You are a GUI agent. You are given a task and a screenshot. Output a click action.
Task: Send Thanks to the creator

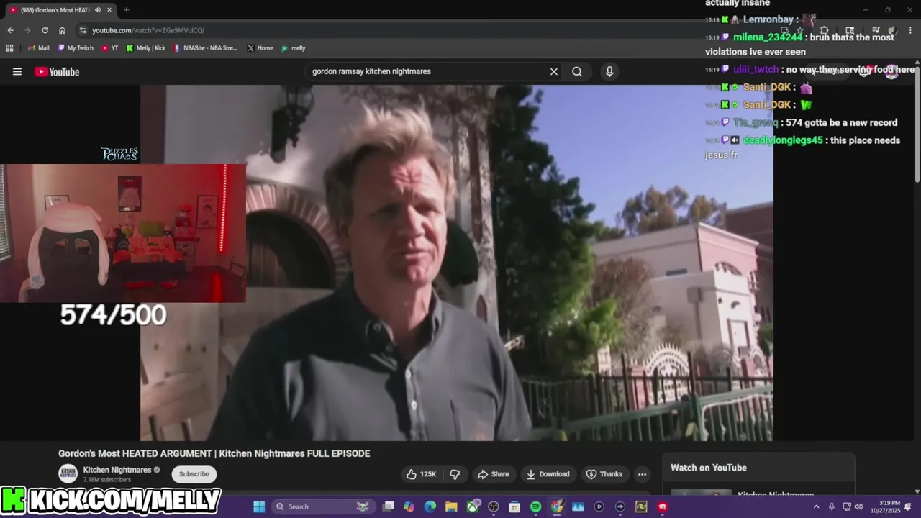[604, 474]
